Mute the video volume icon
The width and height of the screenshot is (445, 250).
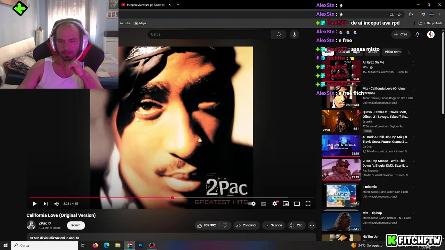click(x=57, y=204)
